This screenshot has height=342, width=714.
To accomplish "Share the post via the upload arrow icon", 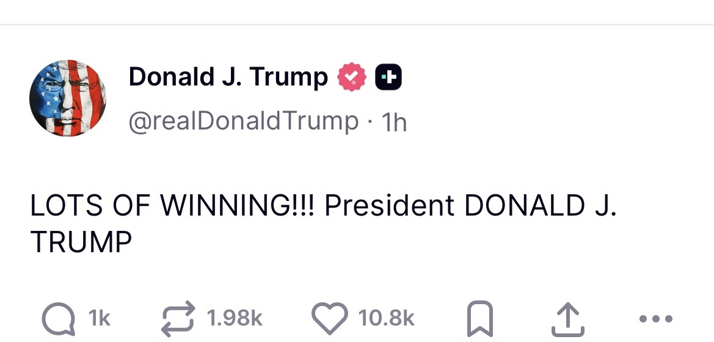I will pos(567,319).
